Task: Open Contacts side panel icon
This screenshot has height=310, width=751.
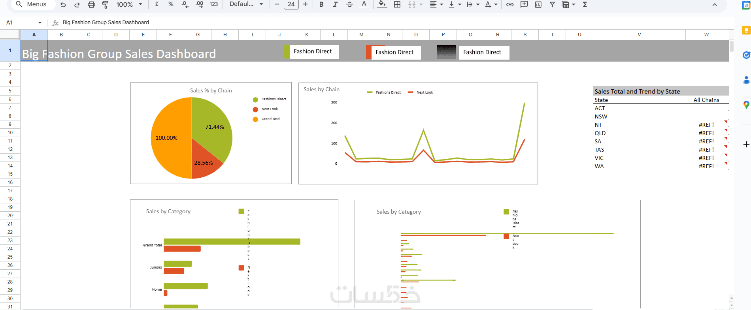Action: pos(746,80)
